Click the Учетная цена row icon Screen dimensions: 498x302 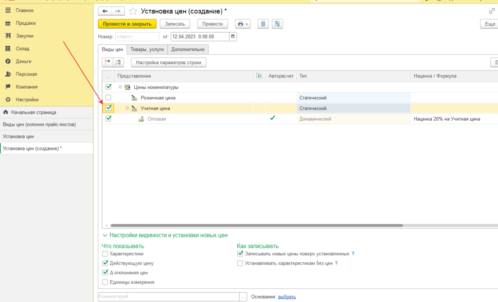[x=134, y=108]
